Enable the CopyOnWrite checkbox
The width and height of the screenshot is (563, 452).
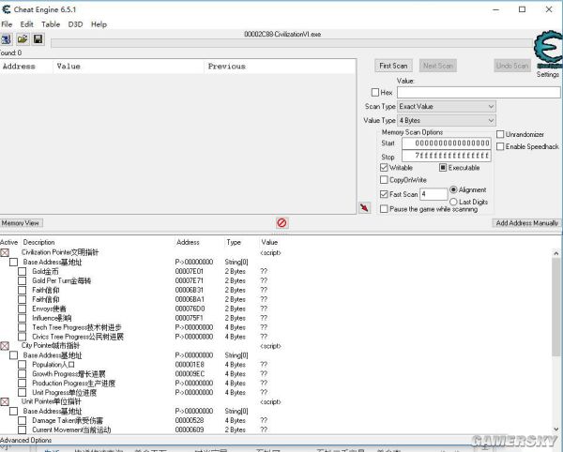(384, 180)
